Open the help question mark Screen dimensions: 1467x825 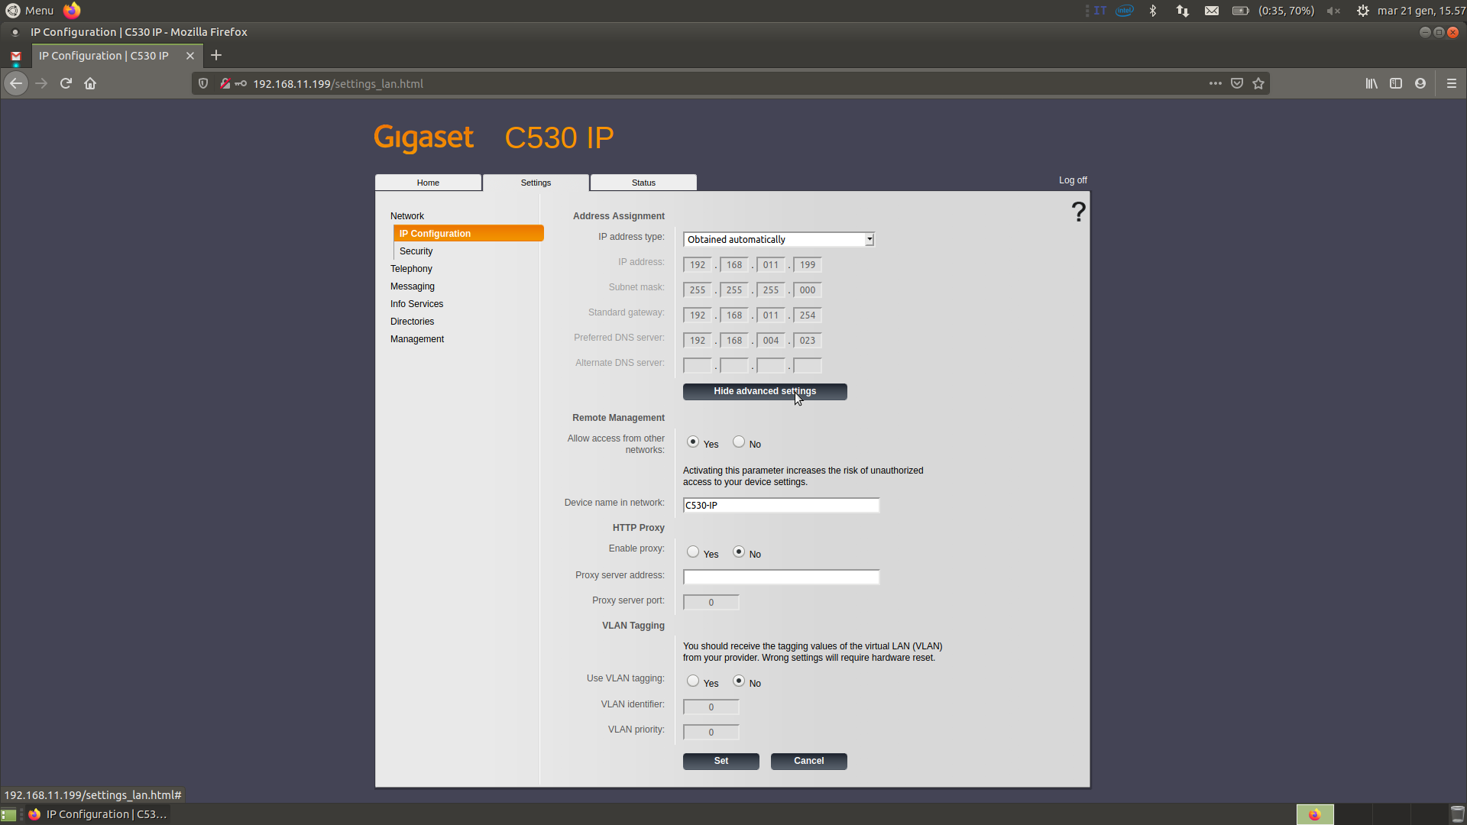click(1078, 212)
